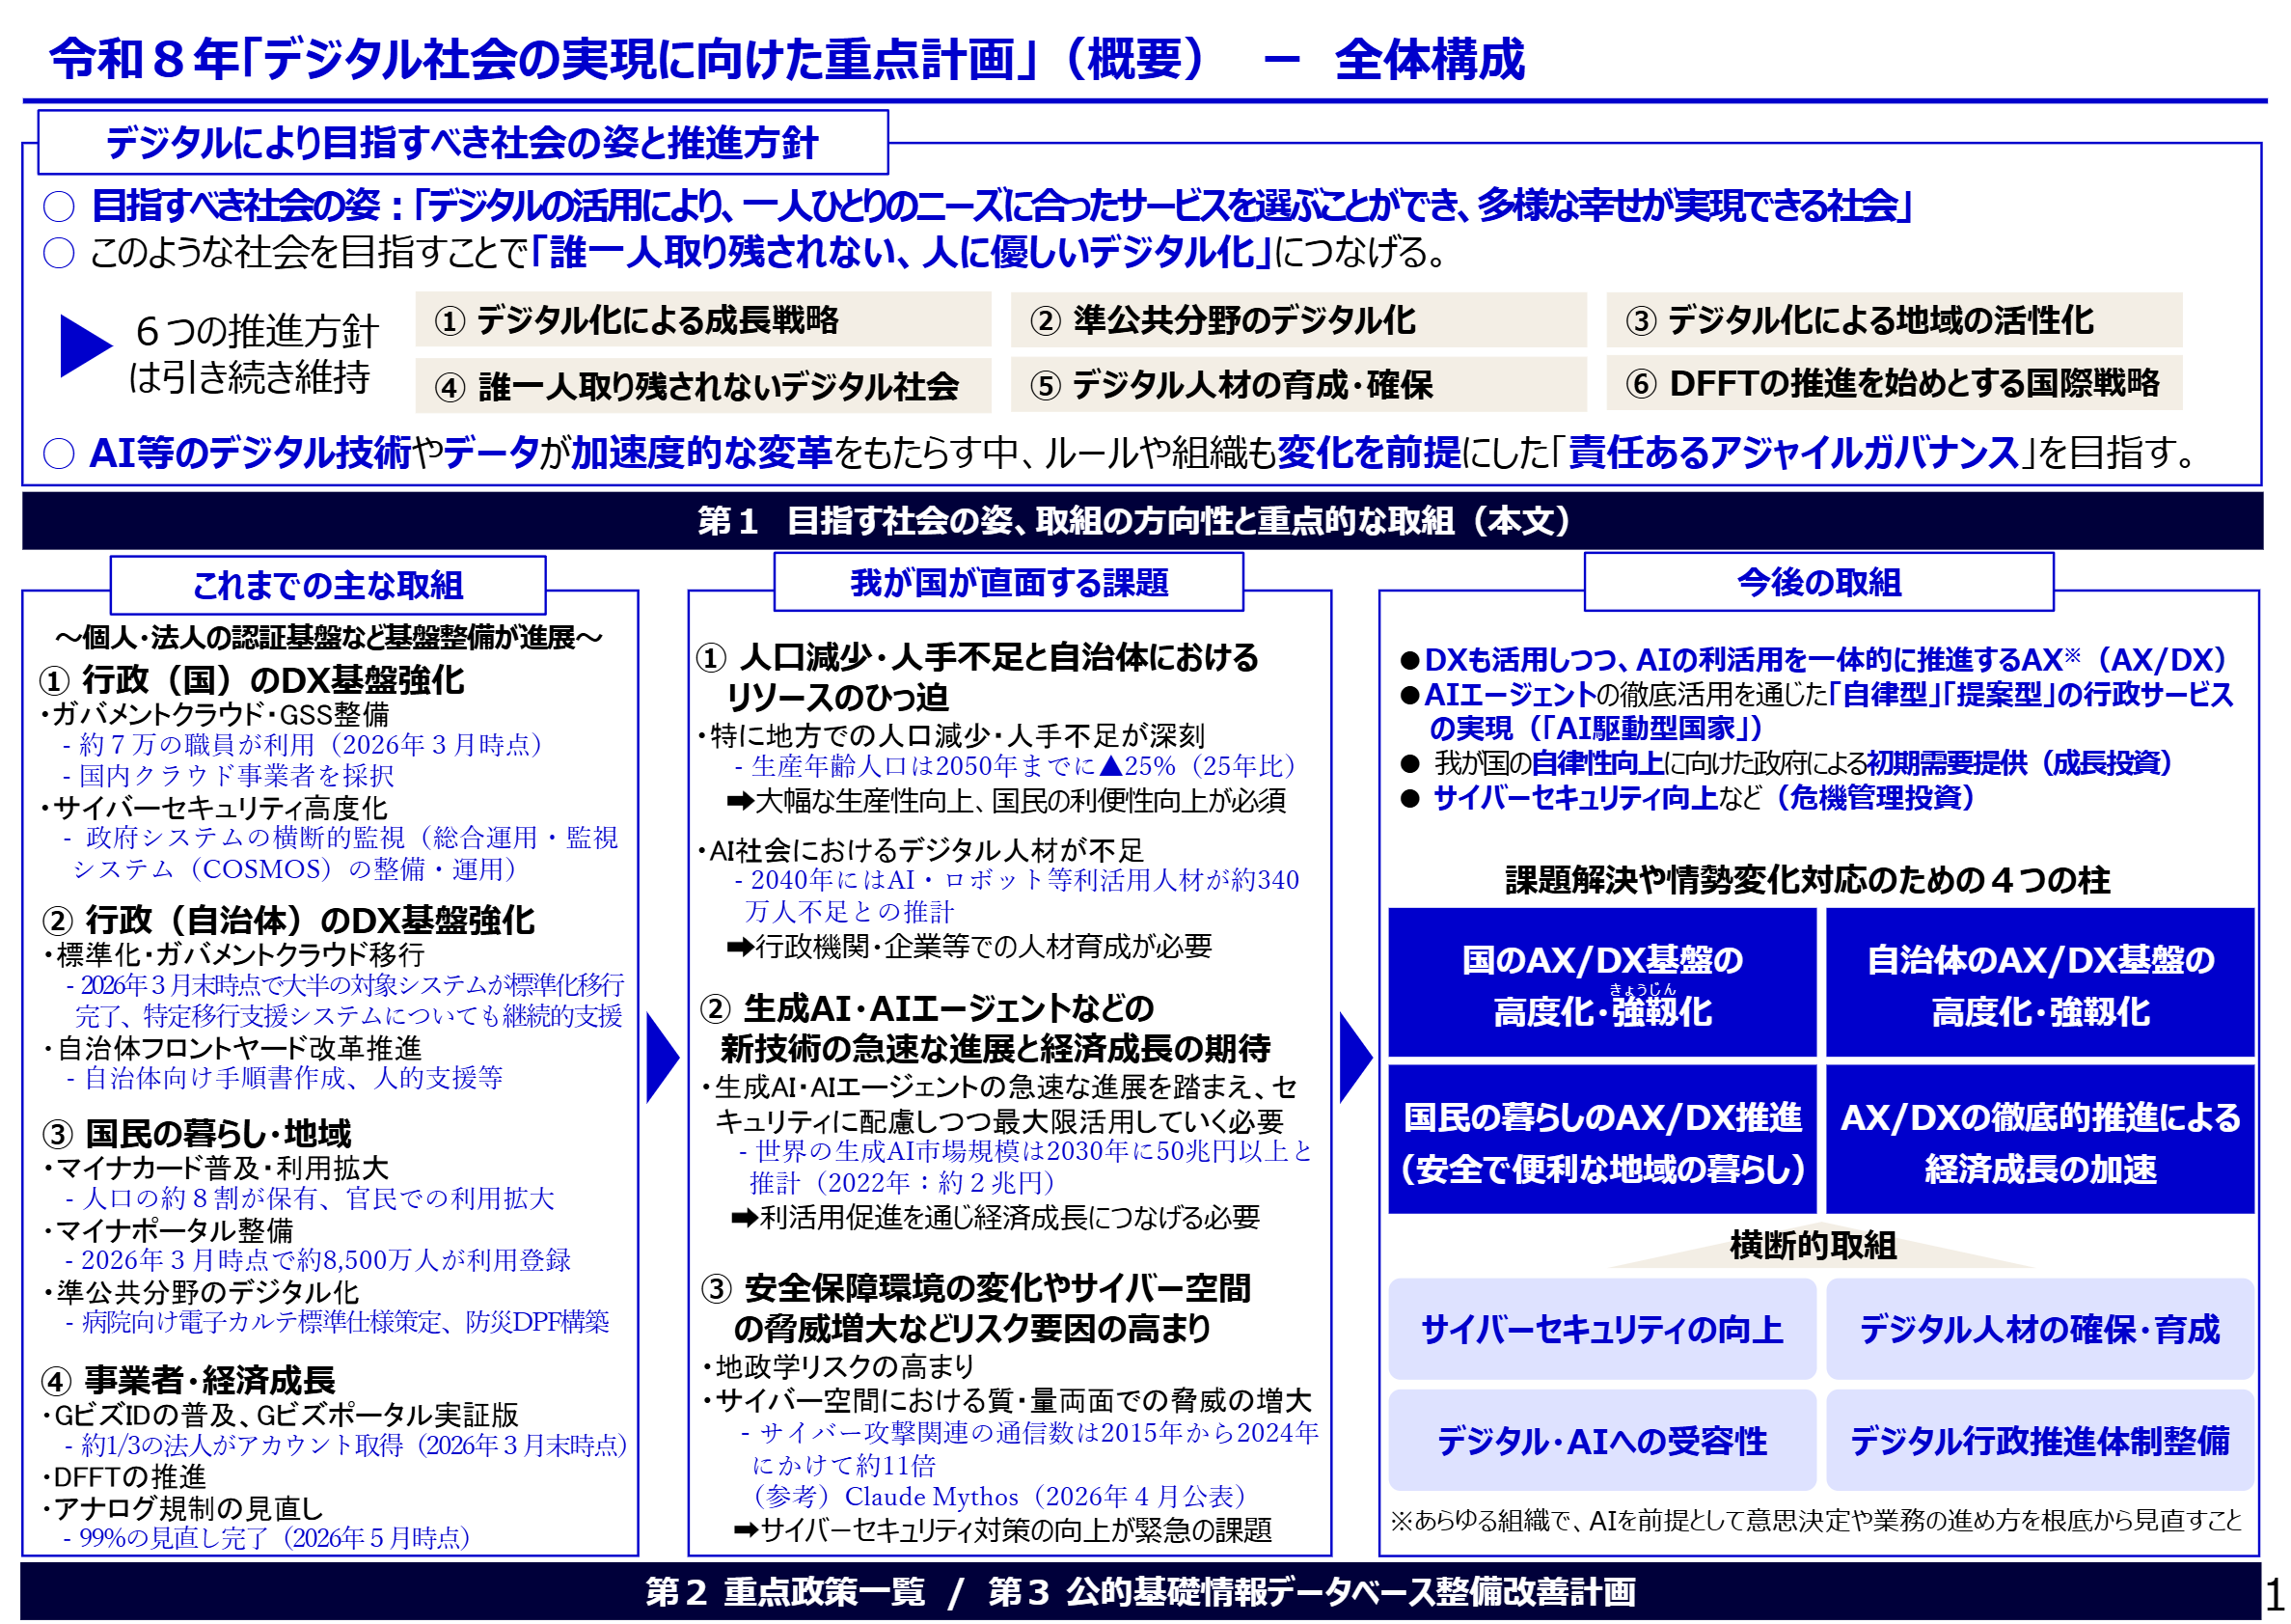The width and height of the screenshot is (2291, 1624).
Task: Click the text '６つの推進方針 は引き続き維持'
Action: pos(253,354)
